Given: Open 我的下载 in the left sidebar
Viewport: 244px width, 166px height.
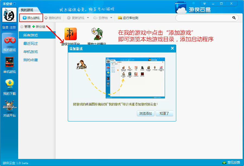Looking at the screenshot, I should pyautogui.click(x=9, y=87).
